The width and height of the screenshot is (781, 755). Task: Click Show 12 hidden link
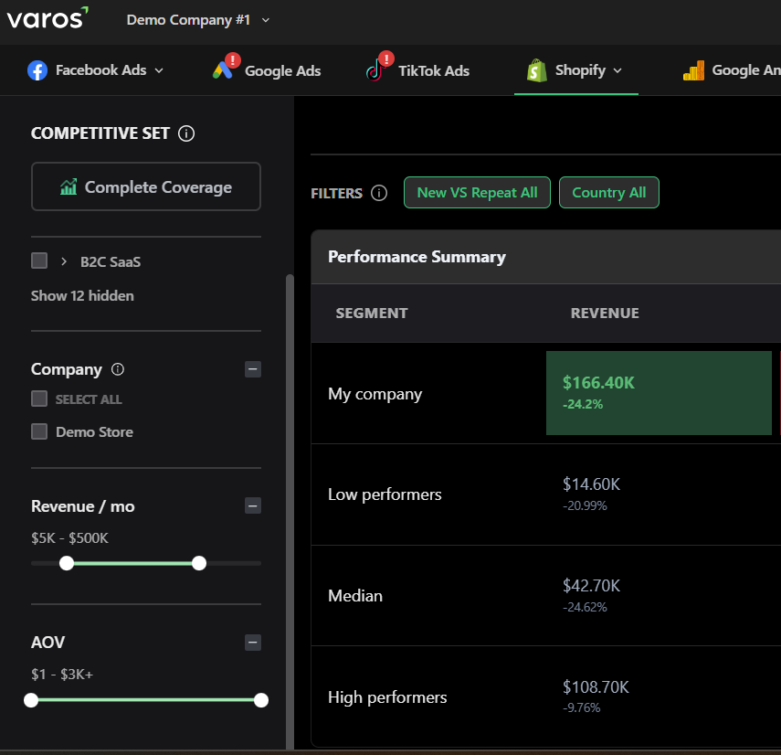82,296
